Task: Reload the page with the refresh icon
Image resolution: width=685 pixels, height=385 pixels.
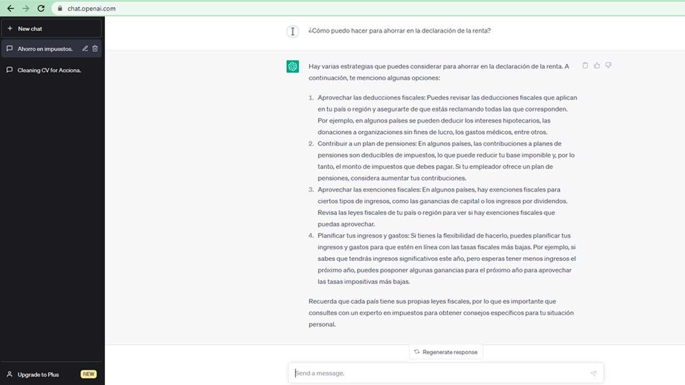Action: (x=41, y=8)
